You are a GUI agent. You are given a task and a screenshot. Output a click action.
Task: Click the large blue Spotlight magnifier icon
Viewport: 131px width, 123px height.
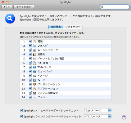point(10,19)
